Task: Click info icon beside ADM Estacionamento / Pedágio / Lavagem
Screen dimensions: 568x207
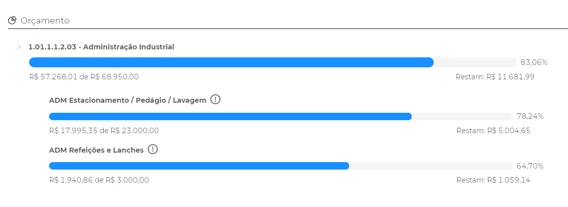Action: click(x=215, y=99)
